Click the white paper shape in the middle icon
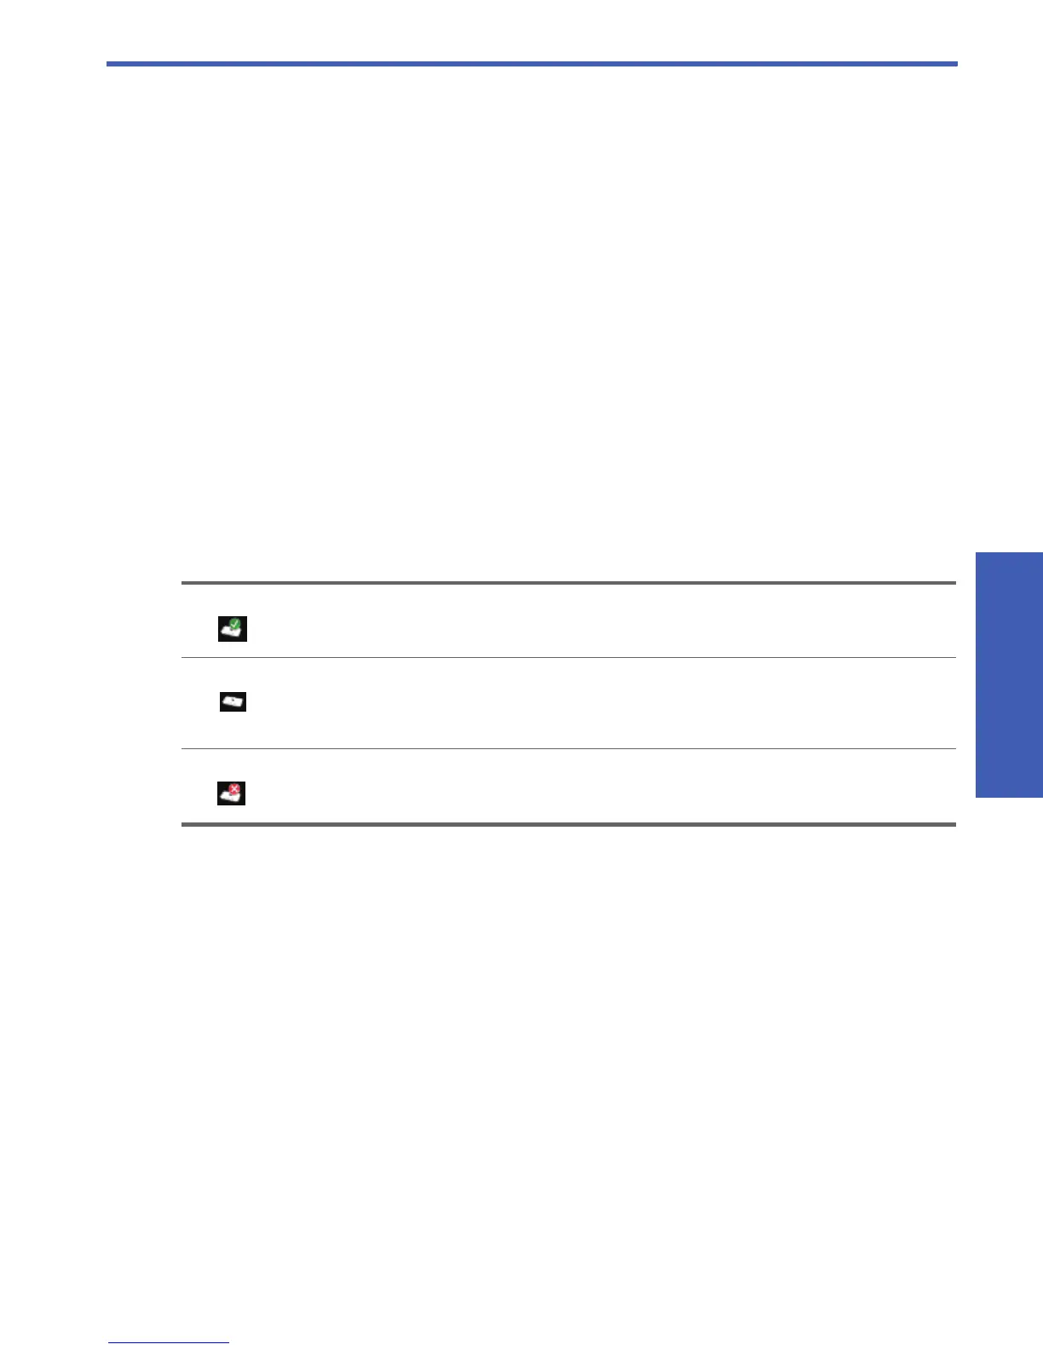The height and width of the screenshot is (1350, 1043). click(x=231, y=703)
